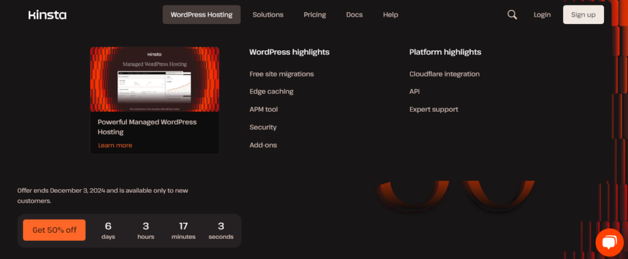The height and width of the screenshot is (259, 628).
Task: Click the Managed WordPress Hosting thumbnail
Action: pyautogui.click(x=155, y=79)
